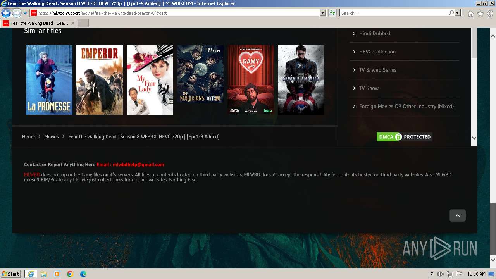Open Foreign Movies OR Other Industry category
496x279 pixels.
click(x=406, y=106)
